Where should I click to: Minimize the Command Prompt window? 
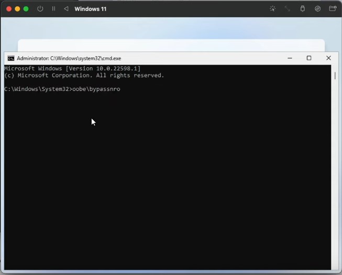[x=290, y=58]
